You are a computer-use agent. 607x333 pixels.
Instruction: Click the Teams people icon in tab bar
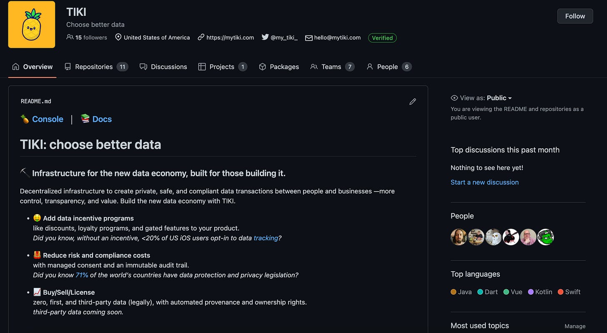(314, 67)
